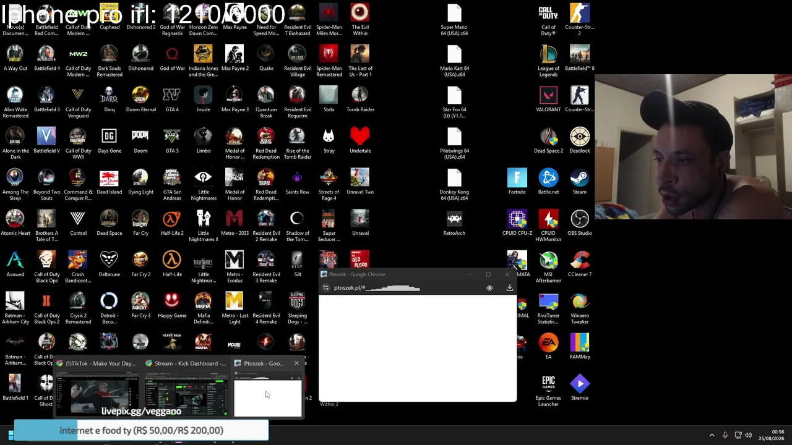Screen dimensions: 792x445
Task: Open the Resident Evil Village shortcut
Action: [x=298, y=60]
